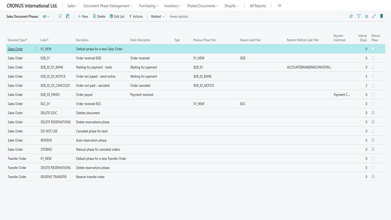Click the list view layout icon

366,16
